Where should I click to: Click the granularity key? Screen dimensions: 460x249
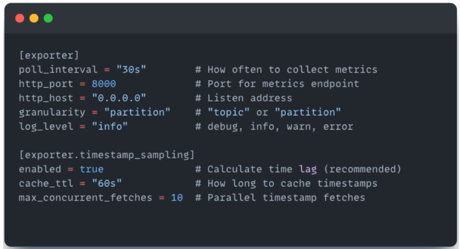(52, 112)
